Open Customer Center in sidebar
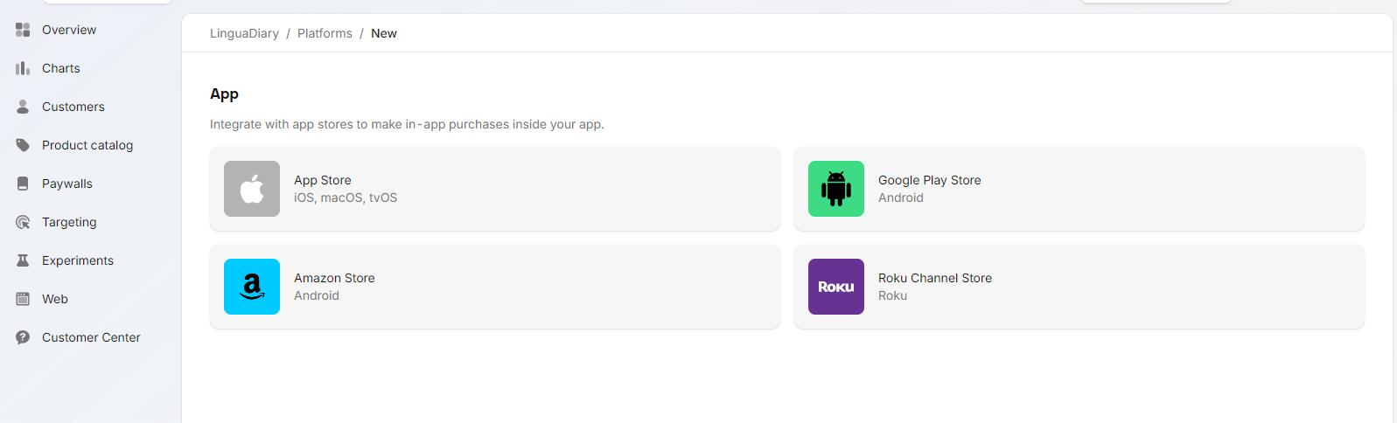Screen dimensions: 1397x423 click(91, 337)
